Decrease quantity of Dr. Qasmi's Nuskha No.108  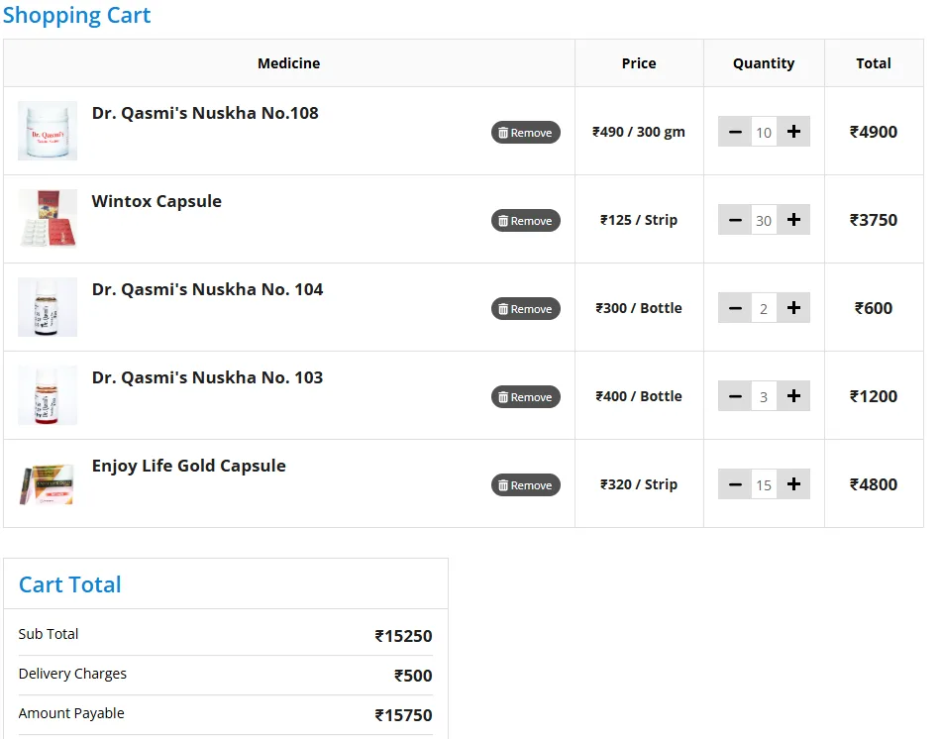tap(734, 132)
